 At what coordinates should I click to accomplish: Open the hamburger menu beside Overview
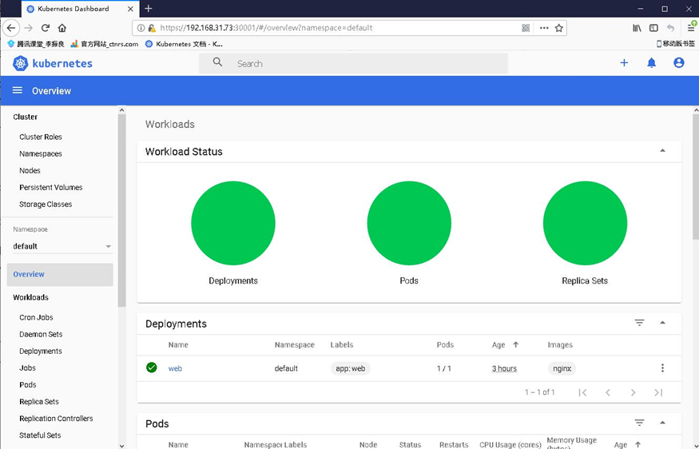click(18, 90)
